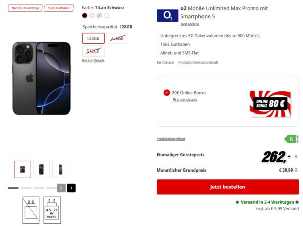The height and width of the screenshot is (226, 303).
Task: Select 128GB storage option
Action: coord(93,38)
